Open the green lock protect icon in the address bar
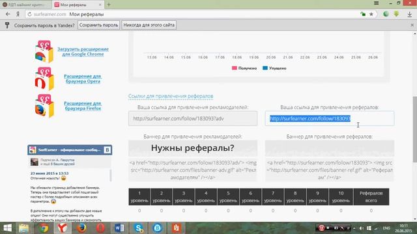The height and width of the screenshot is (234, 417). tap(363, 14)
